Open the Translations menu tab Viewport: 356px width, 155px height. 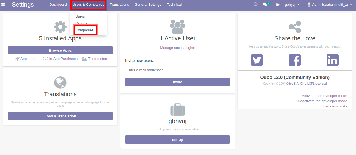tap(119, 5)
